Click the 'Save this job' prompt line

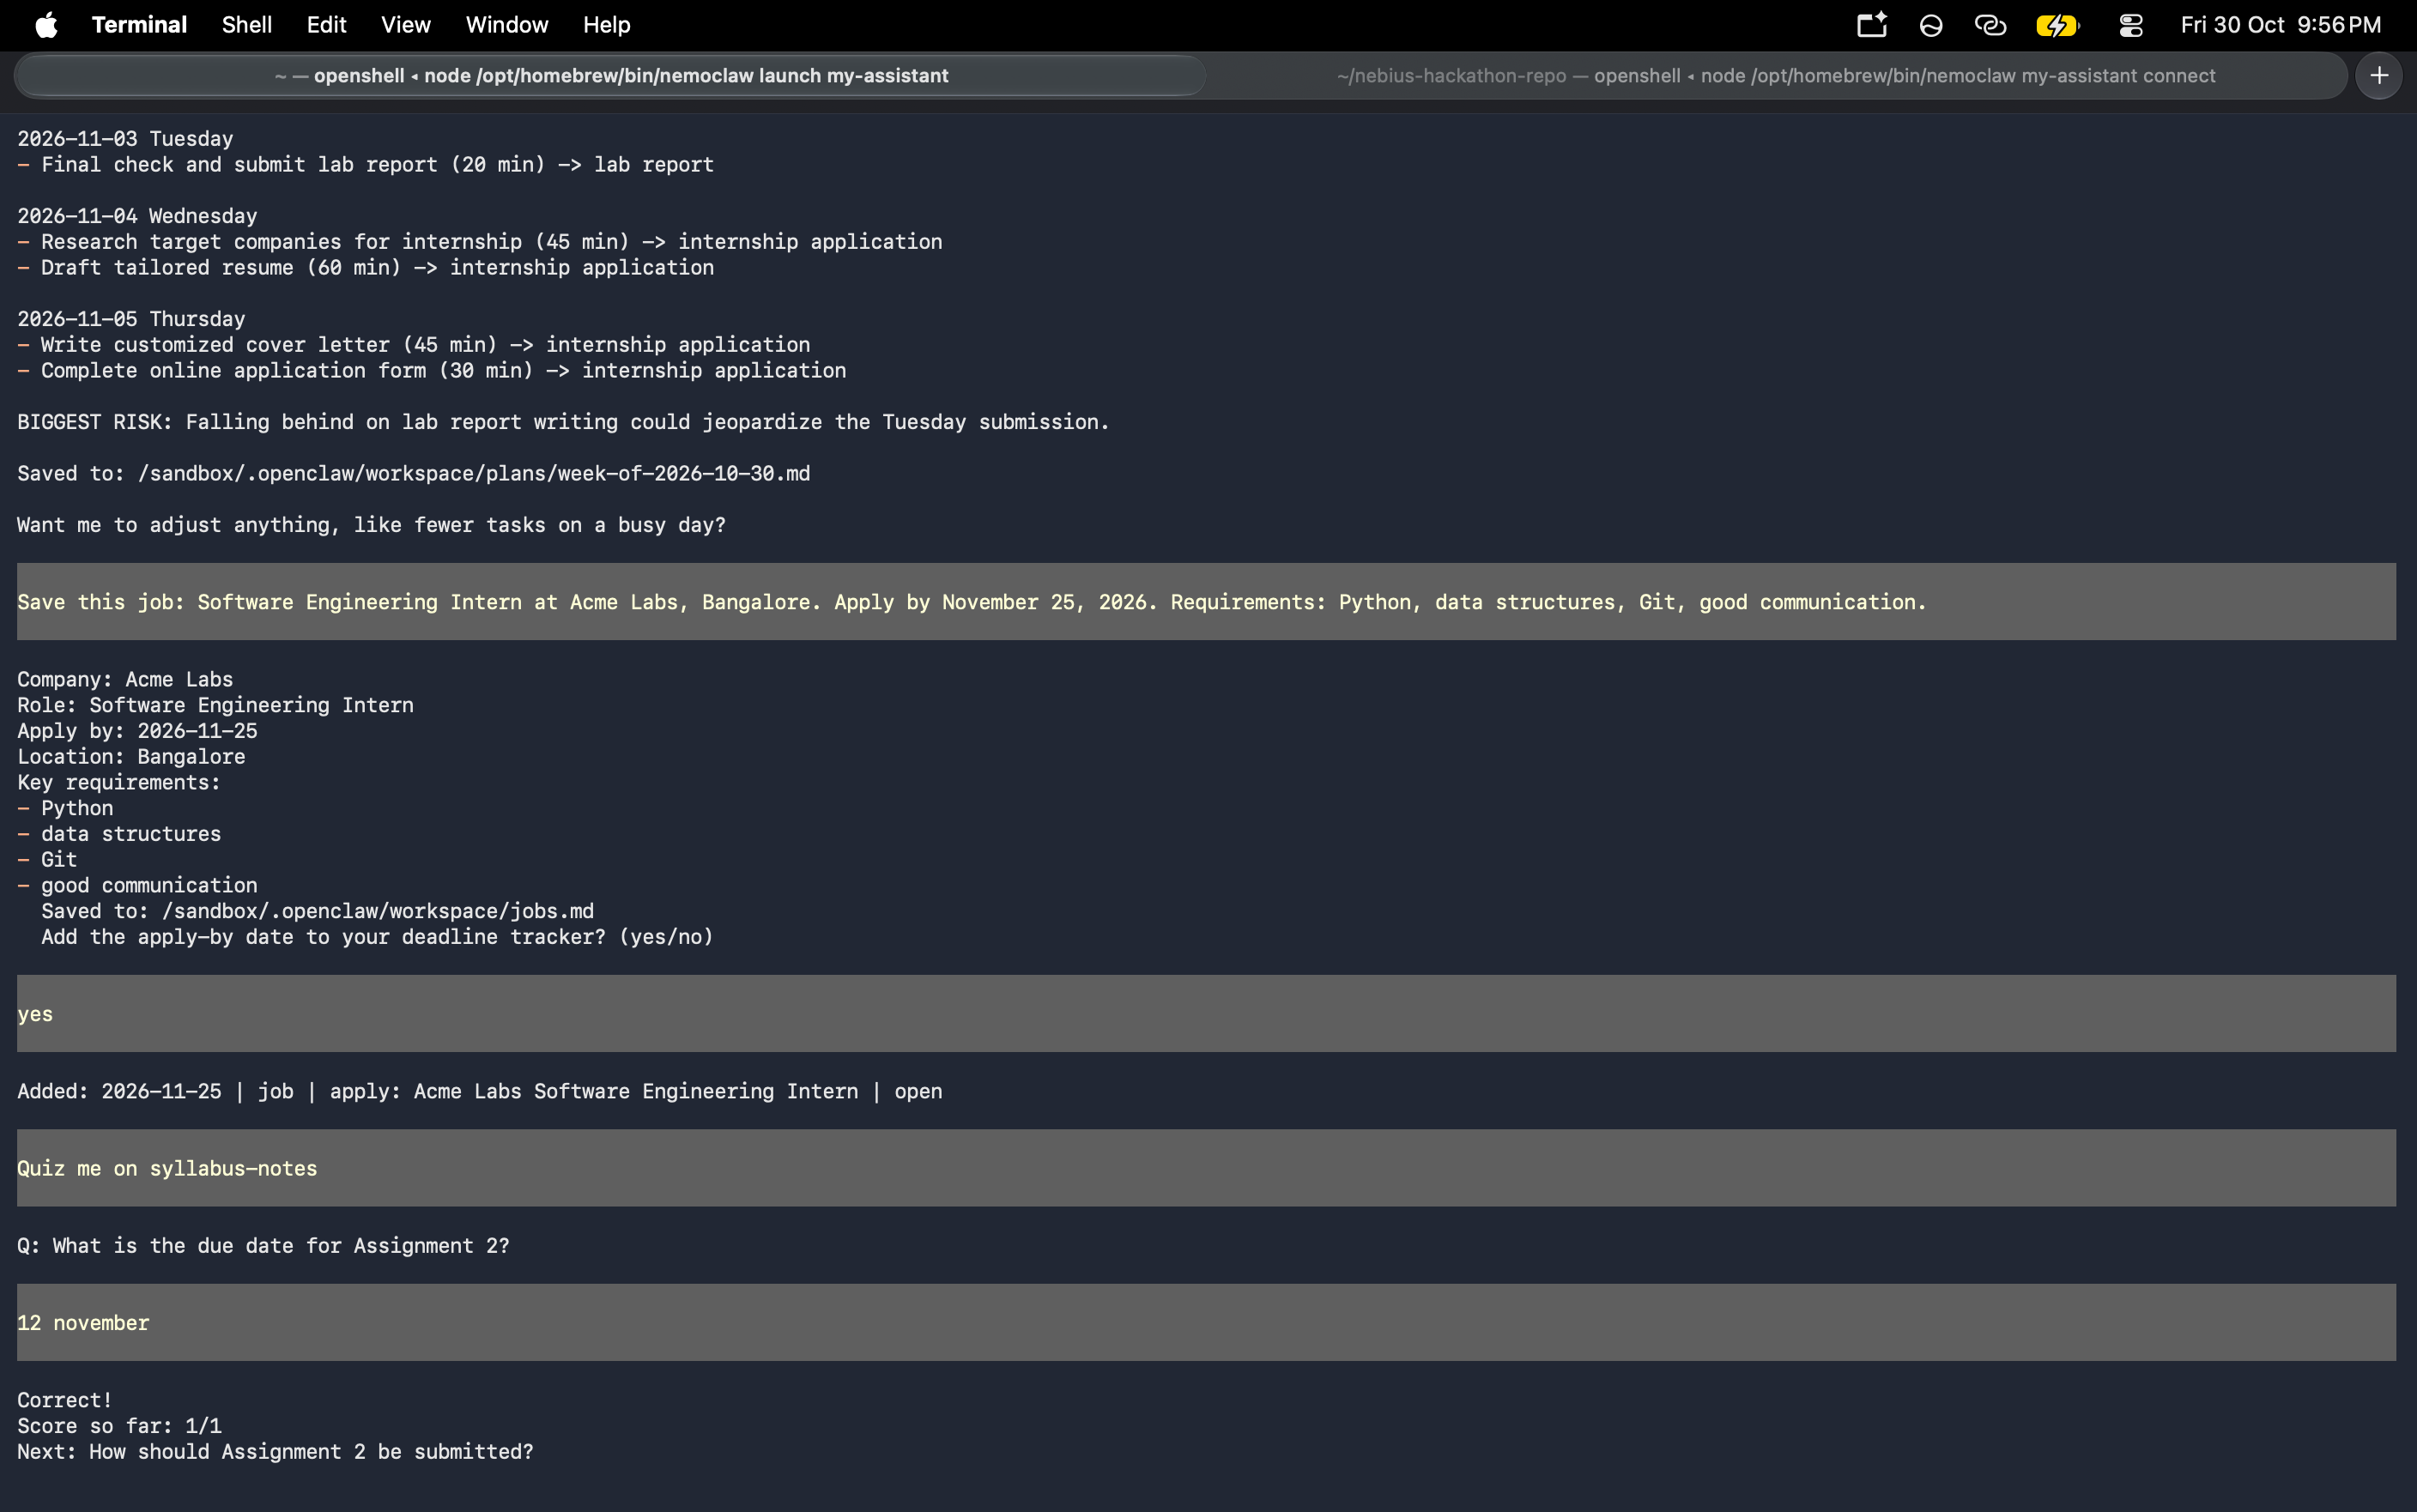(x=1206, y=602)
